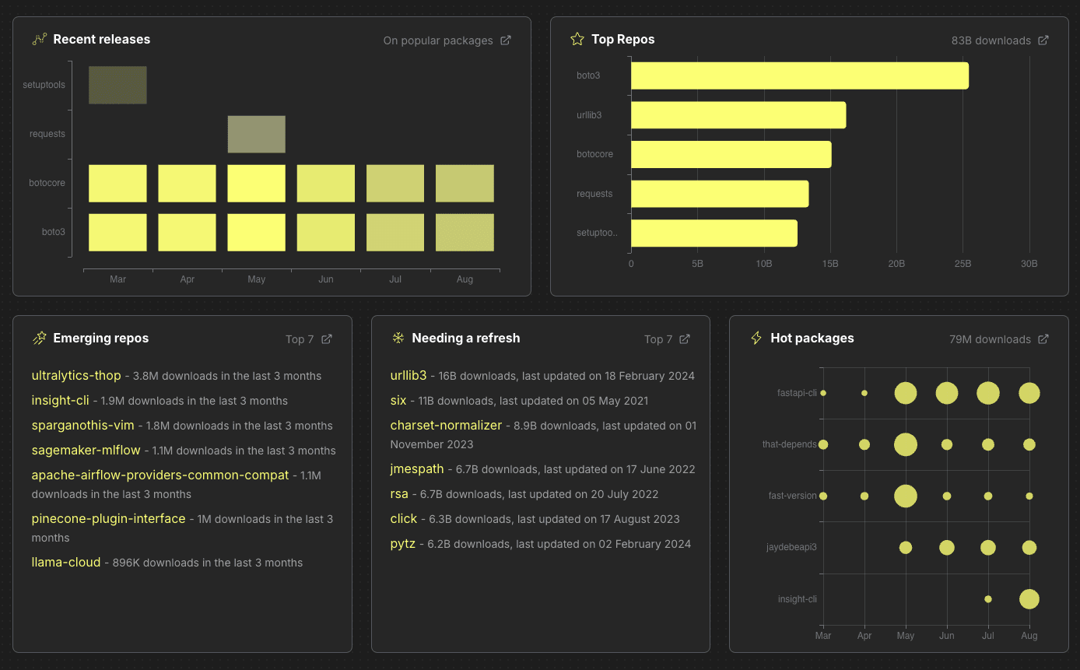The height and width of the screenshot is (670, 1080).
Task: Open the pytz package link
Action: click(x=403, y=544)
